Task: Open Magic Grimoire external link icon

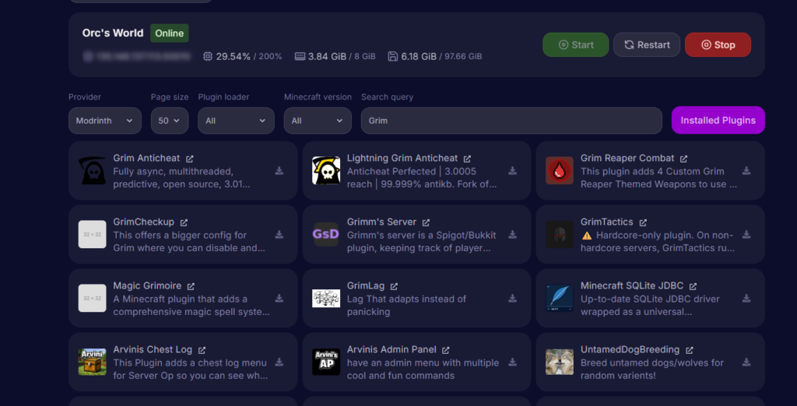Action: 191,286
